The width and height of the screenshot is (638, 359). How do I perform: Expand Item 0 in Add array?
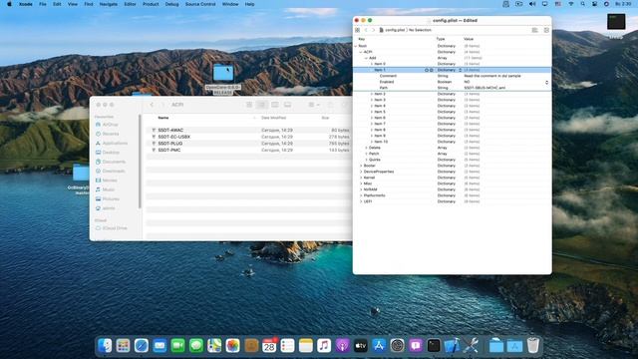(372, 64)
